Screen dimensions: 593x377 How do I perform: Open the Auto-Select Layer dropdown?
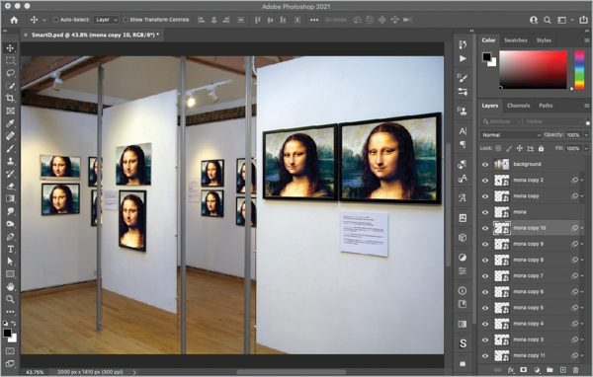[x=107, y=20]
